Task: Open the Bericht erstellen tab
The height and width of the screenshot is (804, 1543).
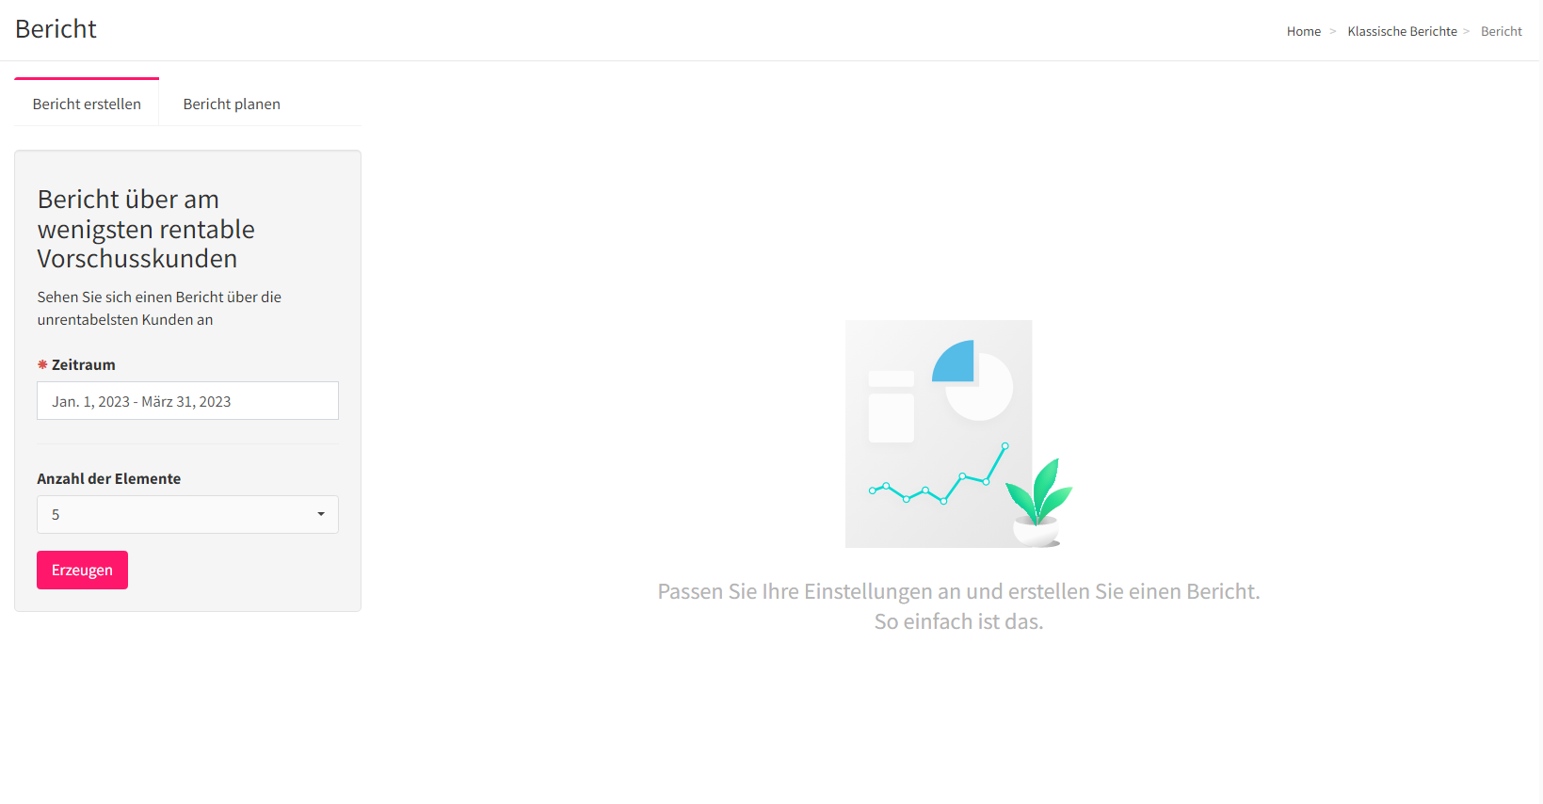Action: [87, 104]
